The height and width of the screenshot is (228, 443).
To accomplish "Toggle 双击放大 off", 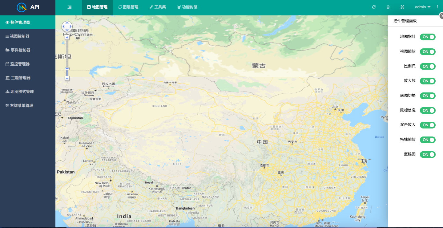I will [428, 125].
